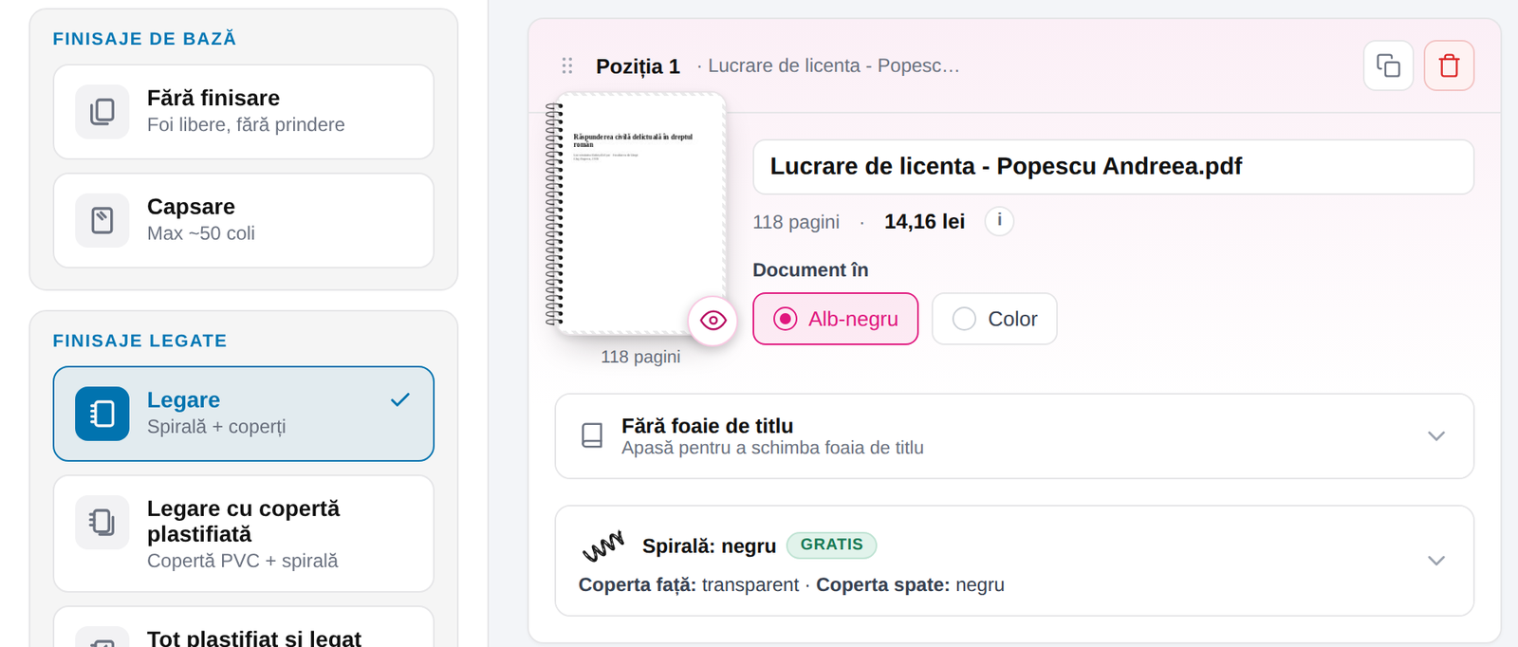Click the blue notebook icon for Legare
The height and width of the screenshot is (647, 1518).
coord(102,414)
